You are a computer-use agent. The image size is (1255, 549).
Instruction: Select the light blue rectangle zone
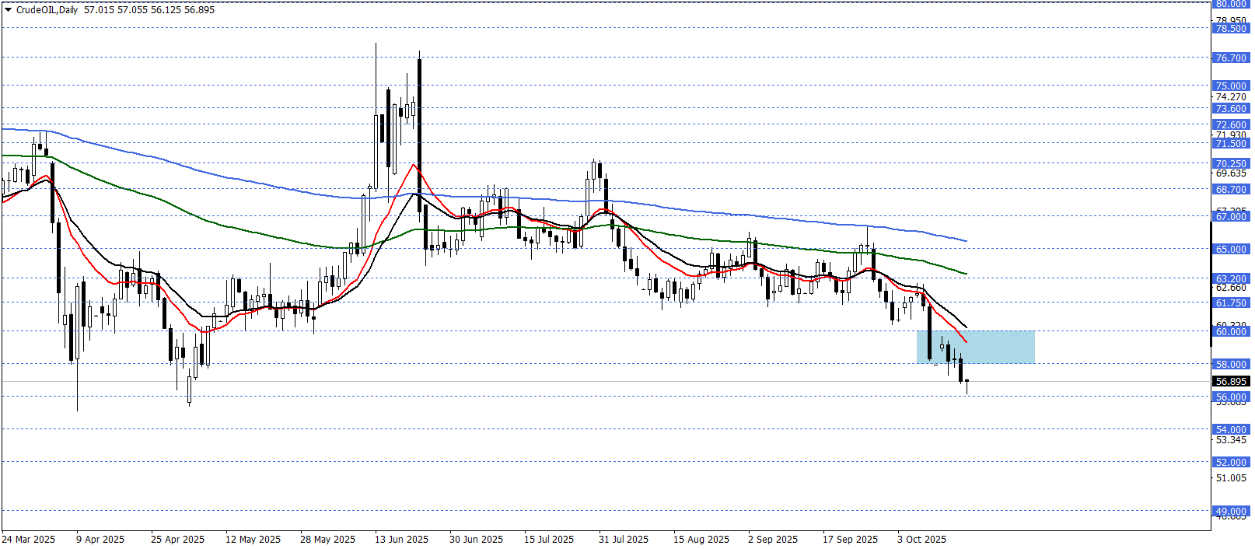[975, 347]
